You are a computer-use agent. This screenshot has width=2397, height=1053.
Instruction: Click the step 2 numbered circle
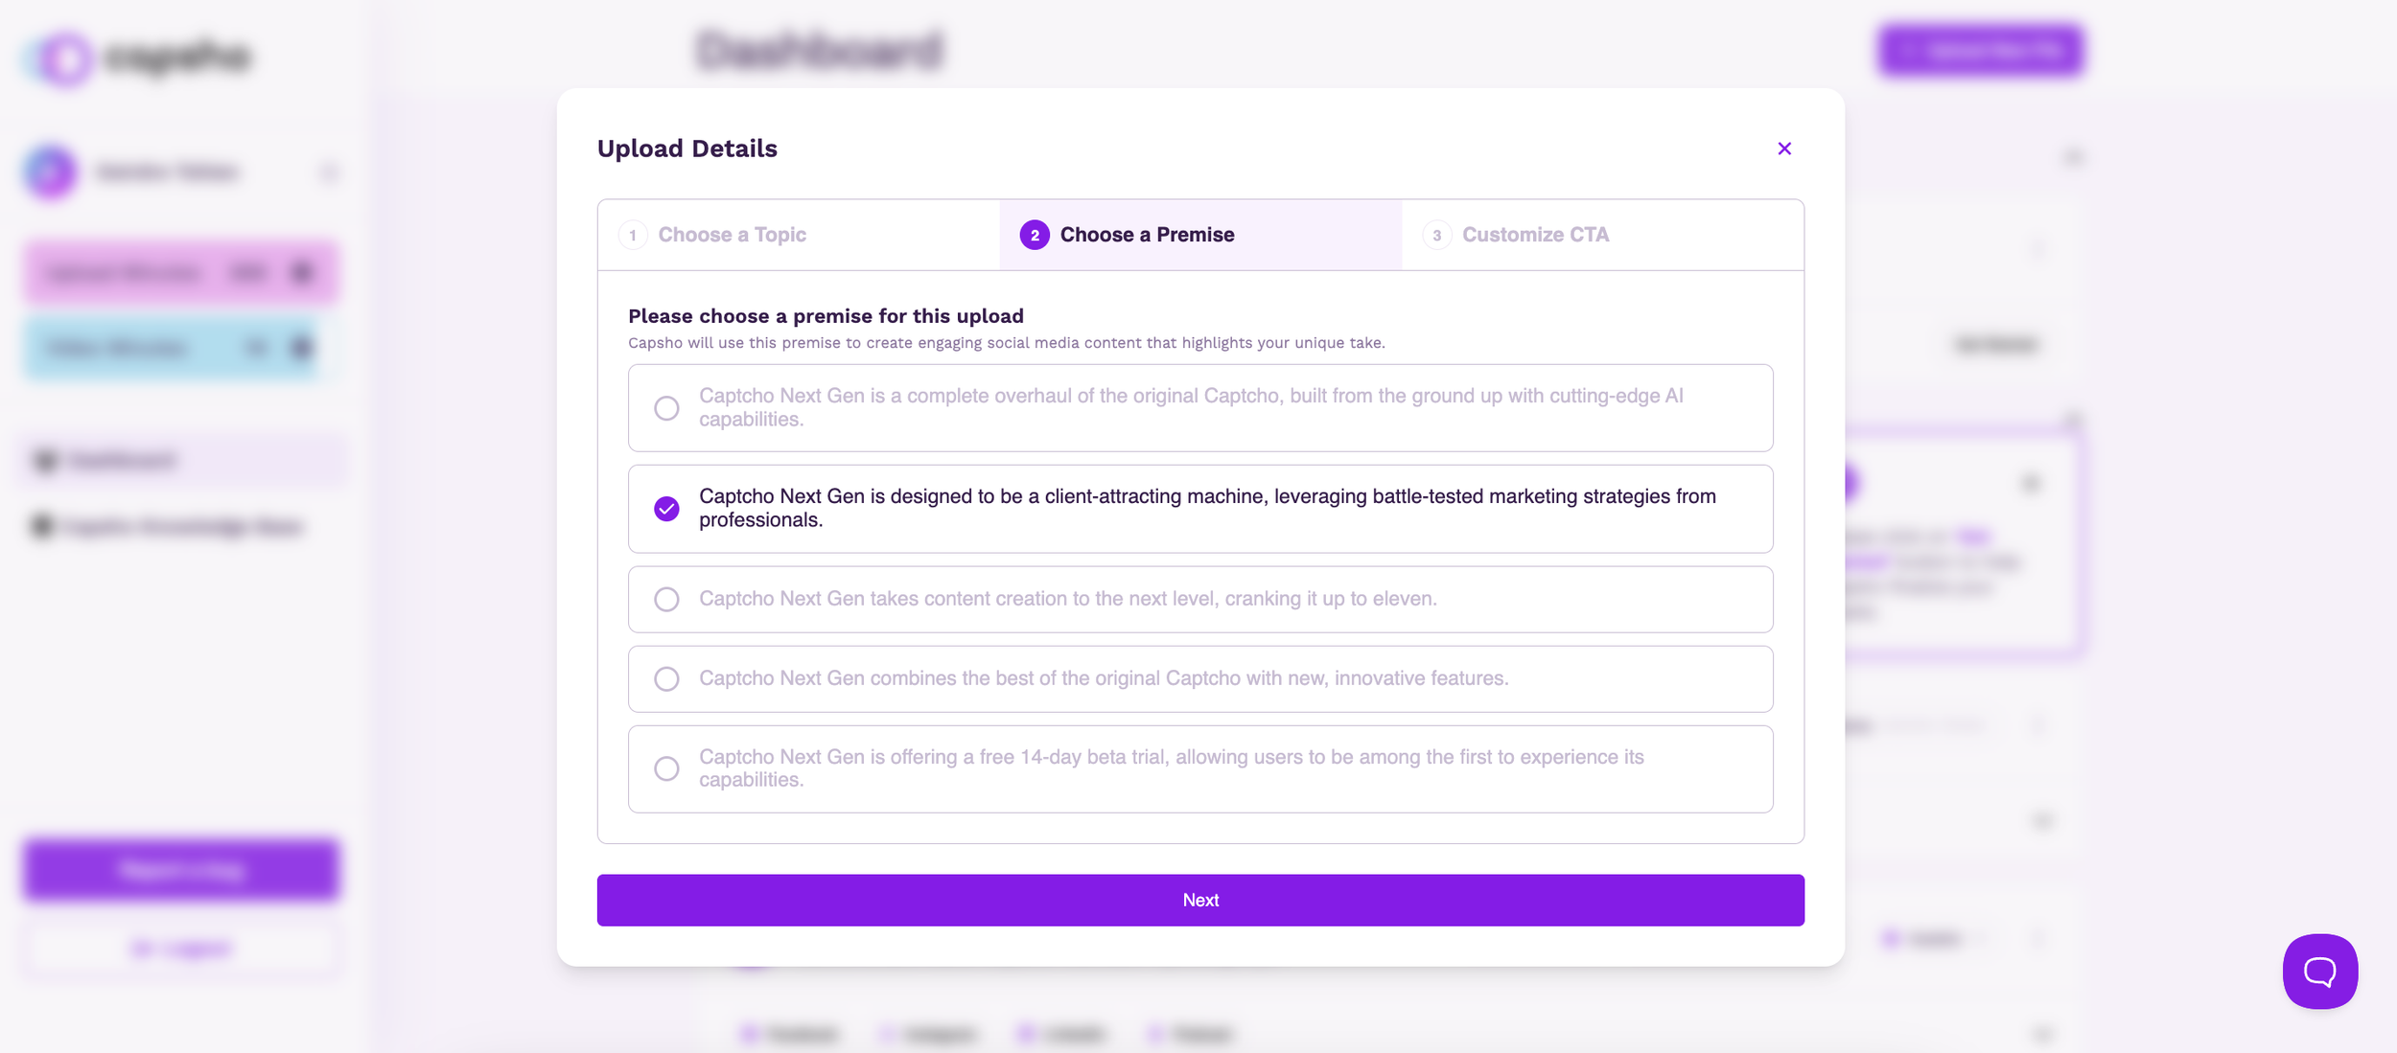[x=1035, y=235]
